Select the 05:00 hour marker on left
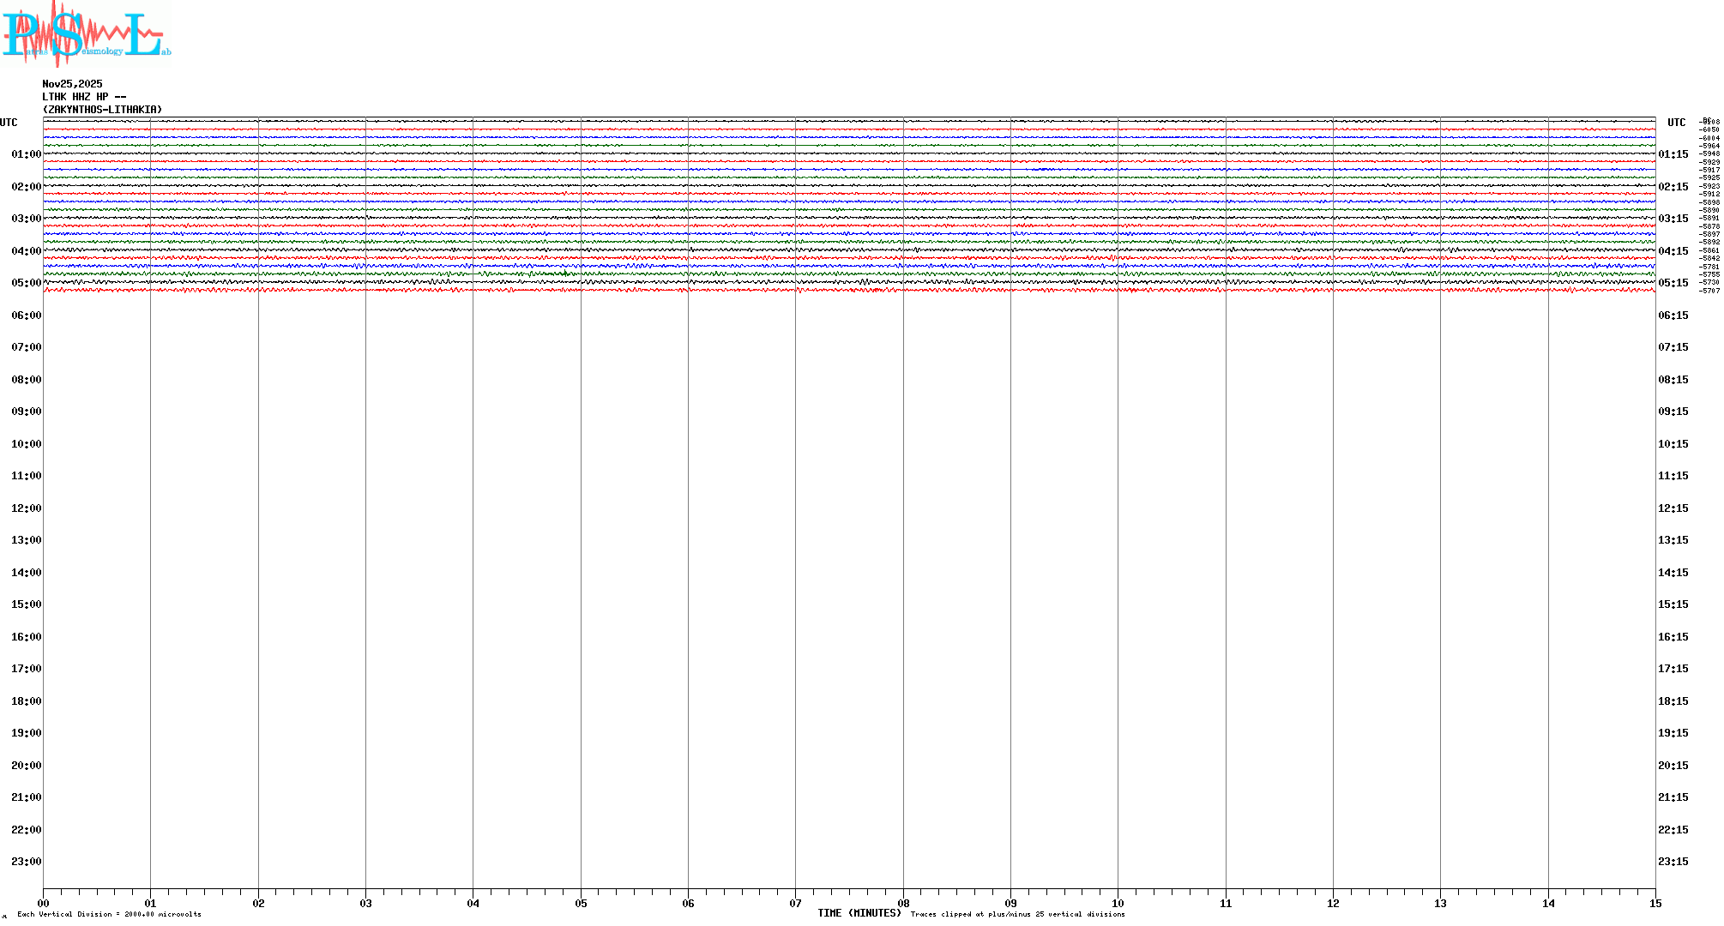 click(x=26, y=283)
